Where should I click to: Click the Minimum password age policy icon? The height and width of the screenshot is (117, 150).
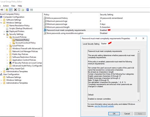click(x=45, y=24)
